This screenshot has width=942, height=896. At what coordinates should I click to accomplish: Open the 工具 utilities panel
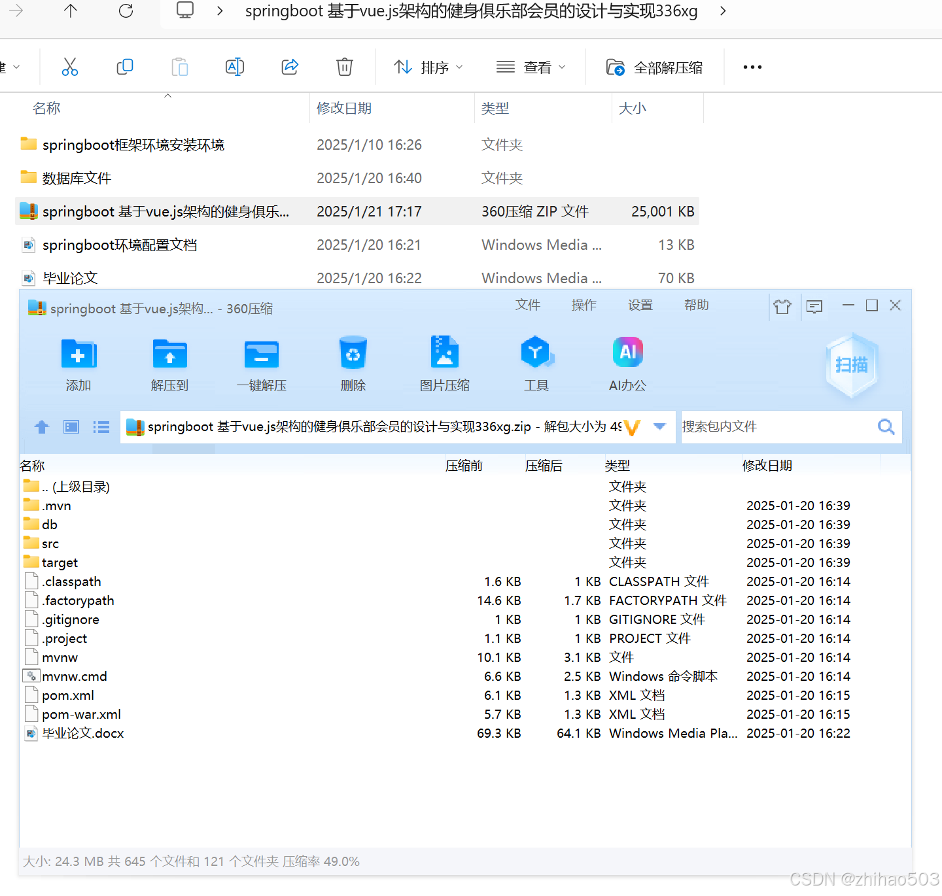(536, 364)
